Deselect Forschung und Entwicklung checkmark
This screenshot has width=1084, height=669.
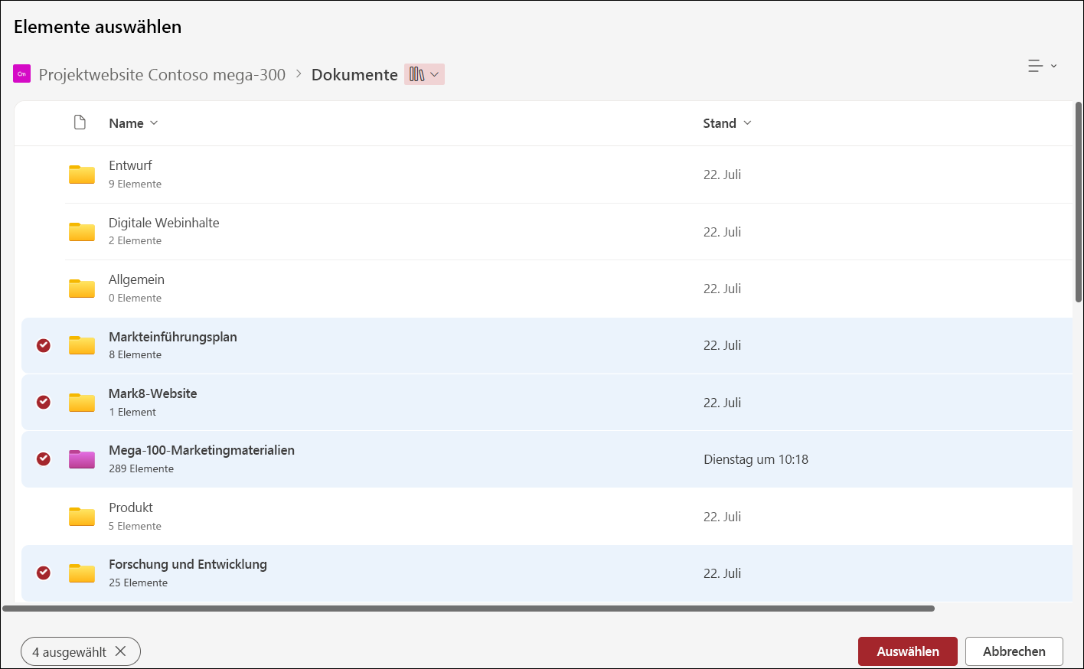point(44,573)
